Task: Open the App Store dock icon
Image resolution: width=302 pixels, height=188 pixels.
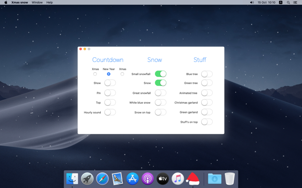Action: (x=133, y=179)
